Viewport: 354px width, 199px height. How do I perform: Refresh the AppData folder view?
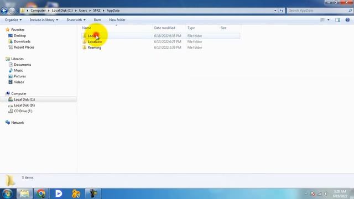tap(282, 11)
